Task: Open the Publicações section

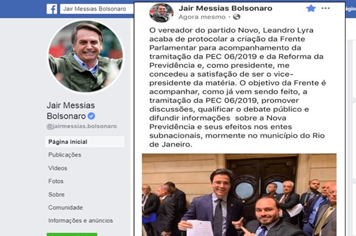Action: [65, 155]
